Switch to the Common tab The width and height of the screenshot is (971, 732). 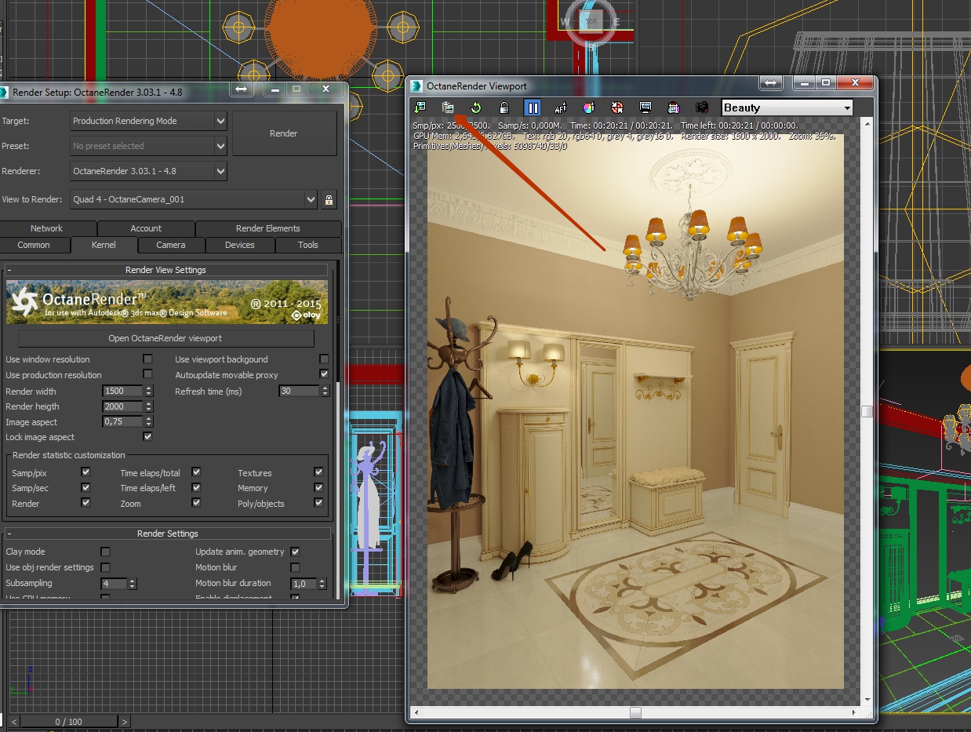[34, 245]
